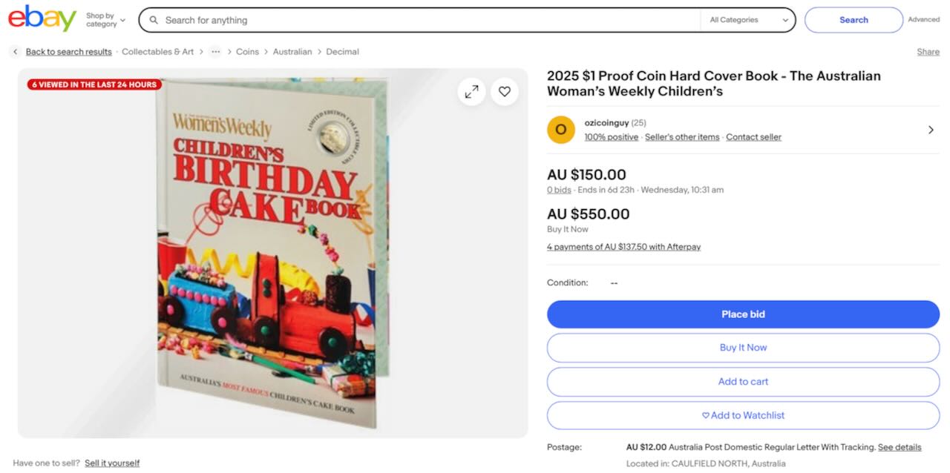Click the back arrow near search results
Image resolution: width=950 pixels, height=473 pixels.
coord(16,52)
